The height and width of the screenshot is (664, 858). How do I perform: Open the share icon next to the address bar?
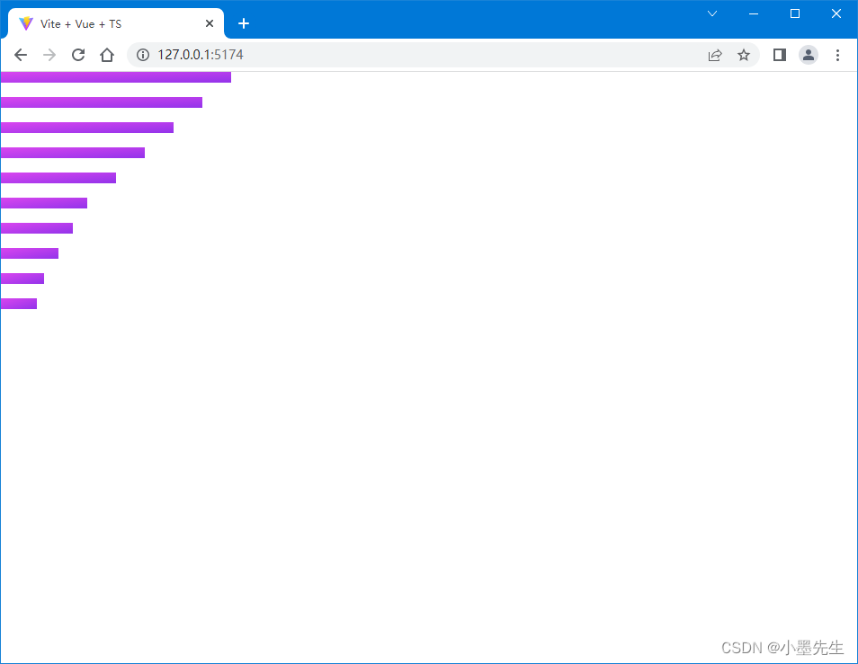715,55
